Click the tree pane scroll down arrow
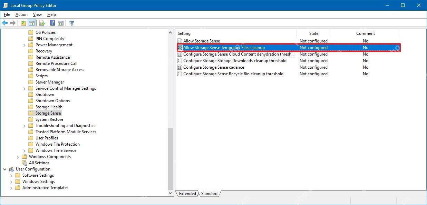The width and height of the screenshot is (427, 205). (x=170, y=194)
